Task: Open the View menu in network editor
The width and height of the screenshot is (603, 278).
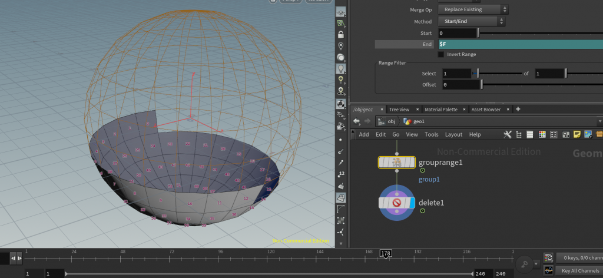Action: [x=412, y=134]
